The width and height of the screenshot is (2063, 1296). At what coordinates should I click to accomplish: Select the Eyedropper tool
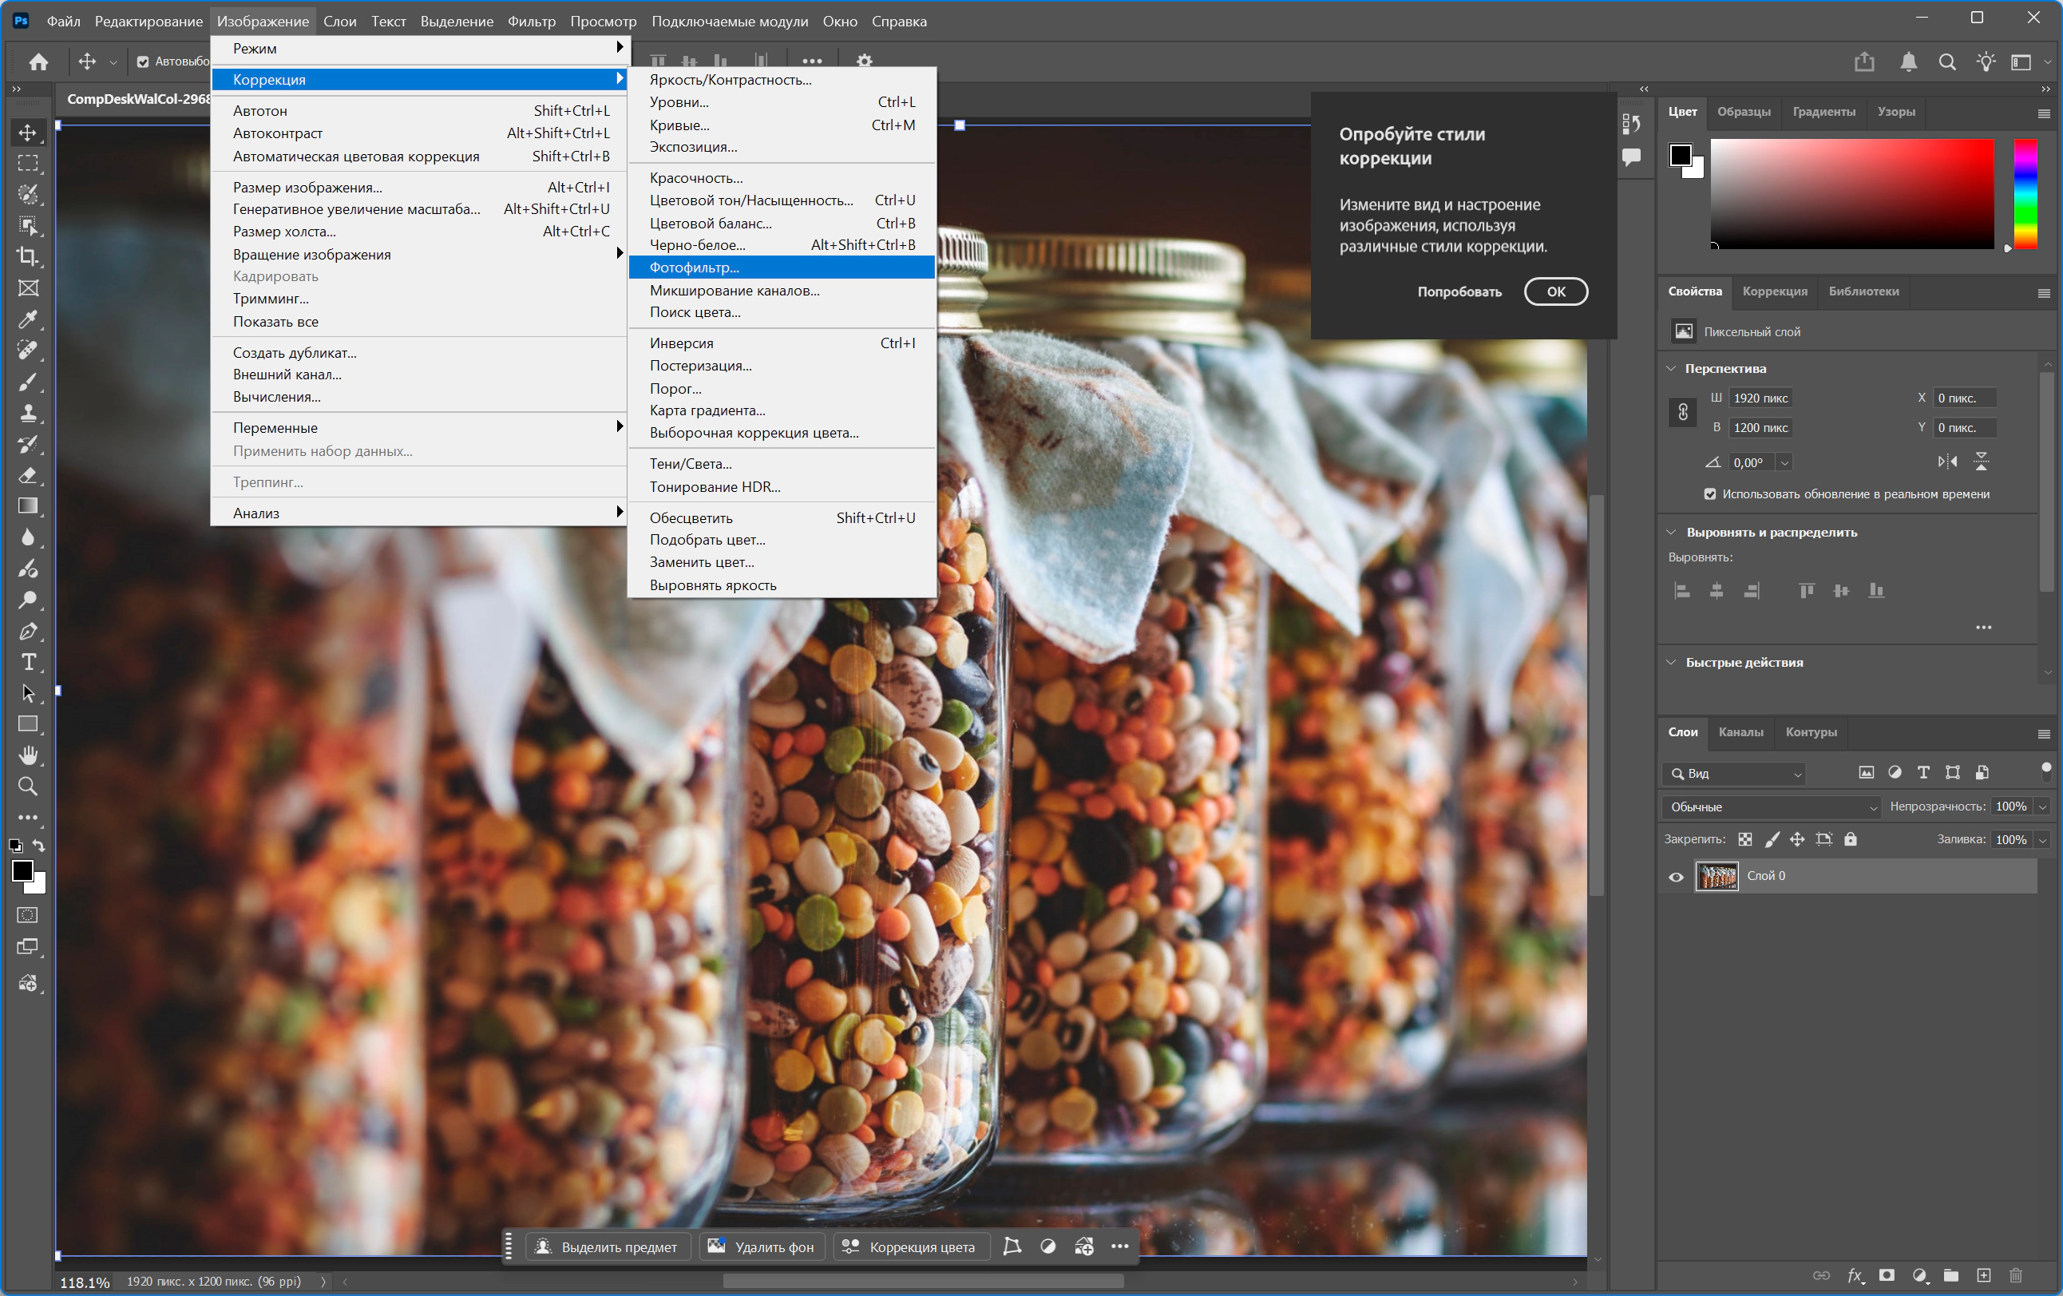click(x=27, y=319)
